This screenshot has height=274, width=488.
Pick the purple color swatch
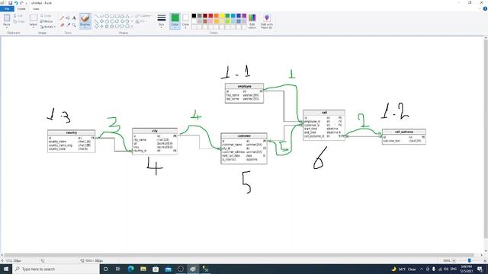[x=244, y=16]
